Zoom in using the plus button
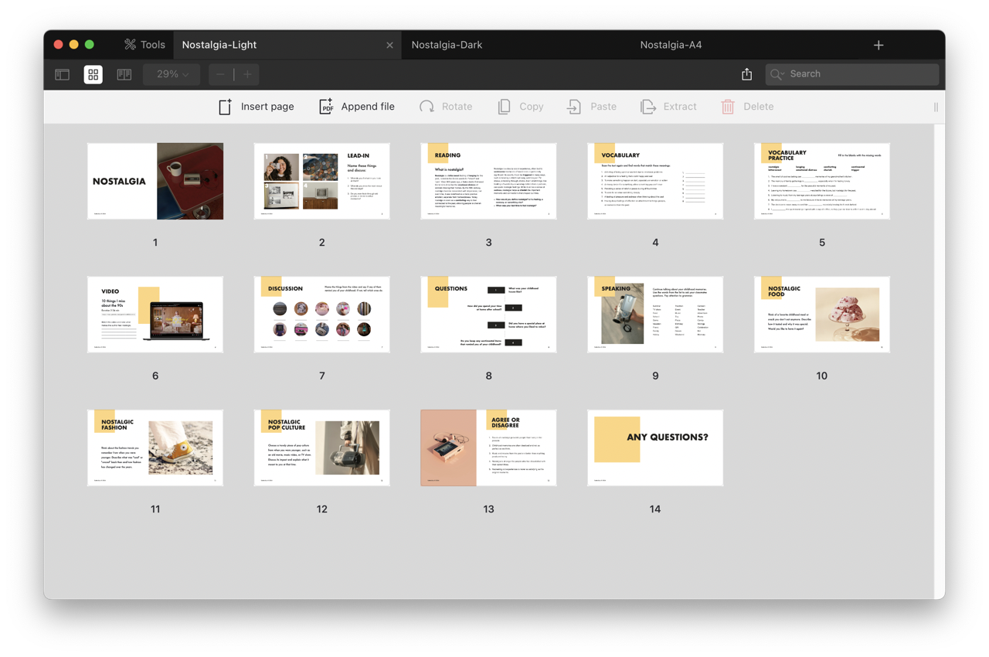 click(x=247, y=74)
